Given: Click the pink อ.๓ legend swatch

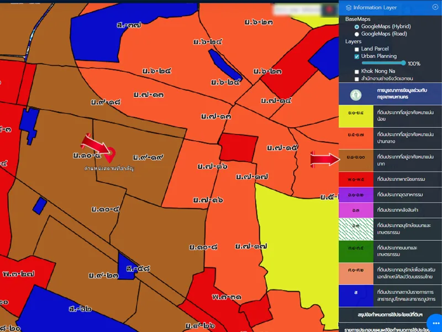Looking at the screenshot, I should [355, 210].
